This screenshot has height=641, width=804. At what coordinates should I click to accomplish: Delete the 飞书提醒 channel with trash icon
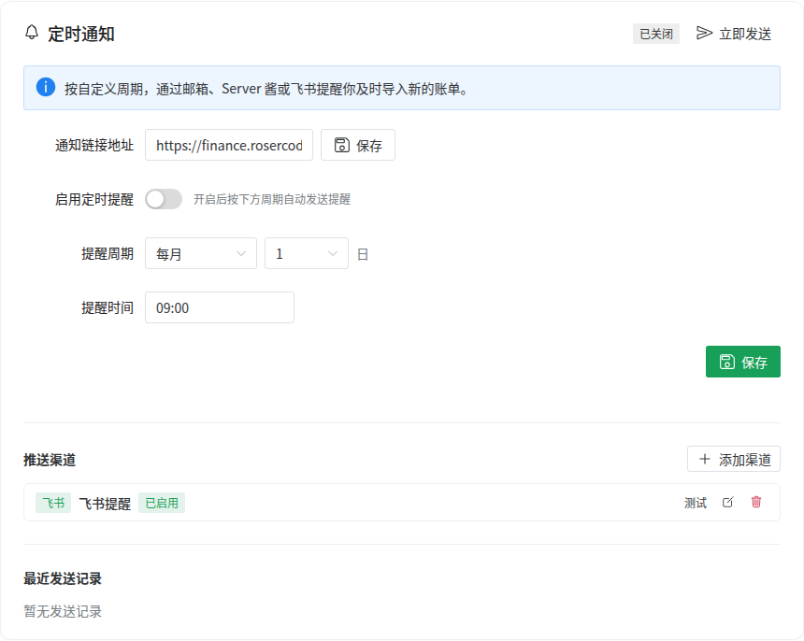(x=756, y=502)
